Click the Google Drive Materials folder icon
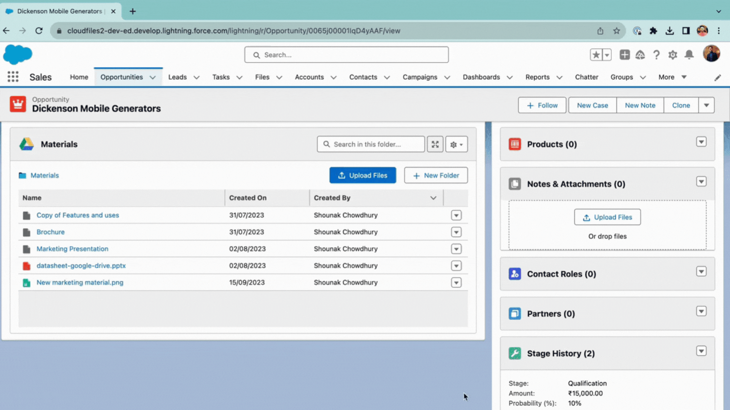This screenshot has height=410, width=730. tap(26, 144)
